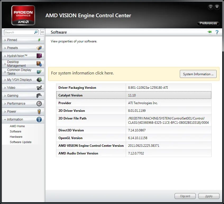
Task: Expand the Presets section
Action: pos(23,48)
